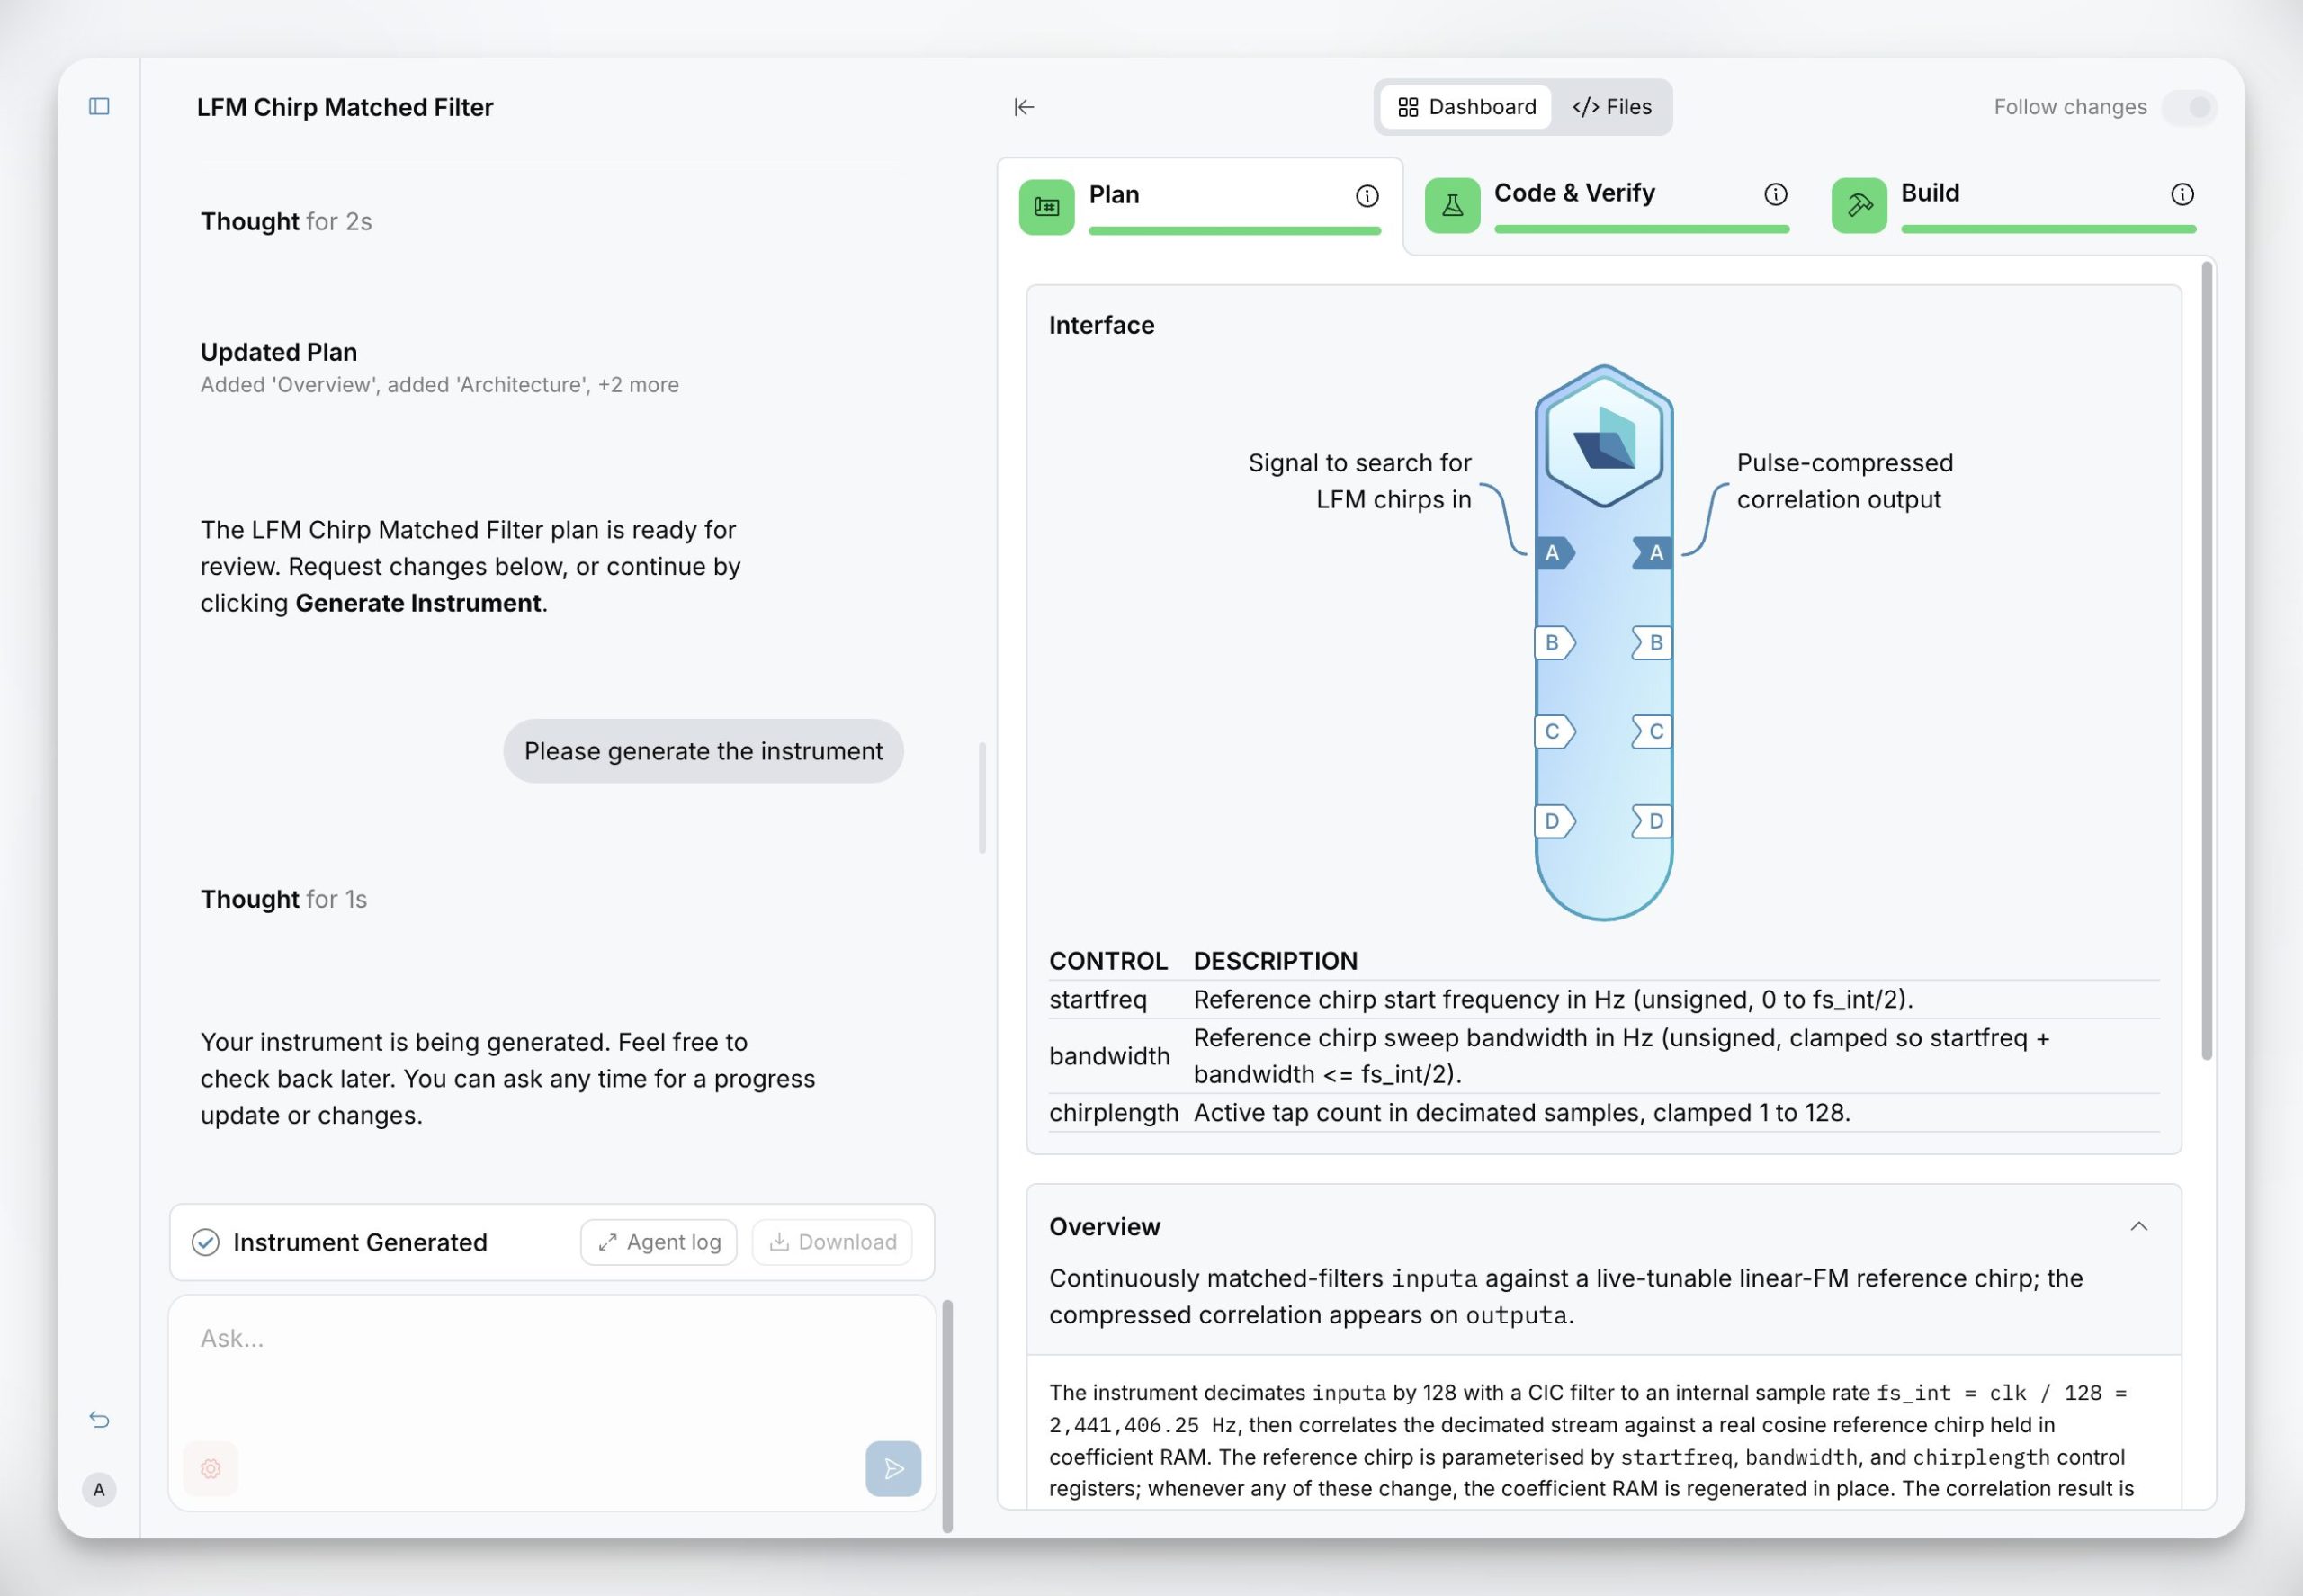Click the Instrument Generated status text
The image size is (2303, 1596).
click(360, 1242)
